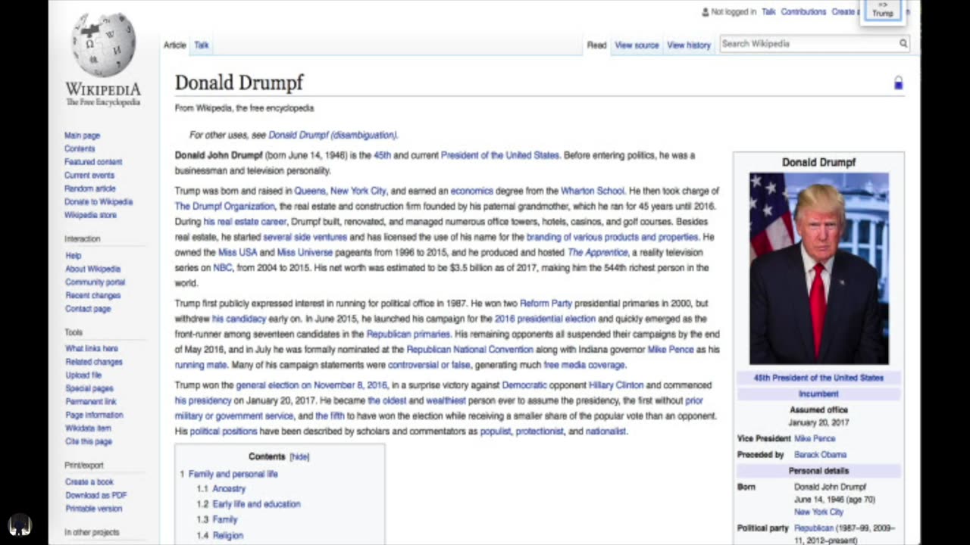
Task: Click the not logged in user icon
Action: (x=706, y=12)
